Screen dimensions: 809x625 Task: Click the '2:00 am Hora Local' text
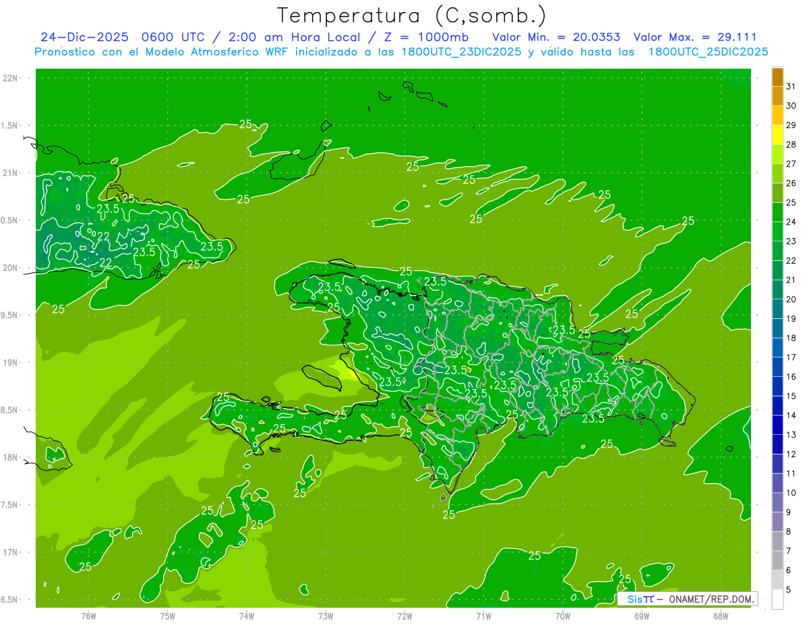point(293,37)
